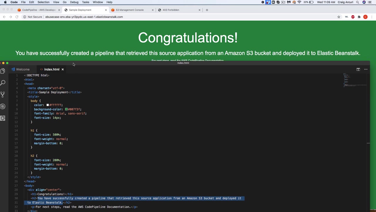This screenshot has width=376, height=212.
Task: Close the index.html editor tab
Action: (63, 69)
